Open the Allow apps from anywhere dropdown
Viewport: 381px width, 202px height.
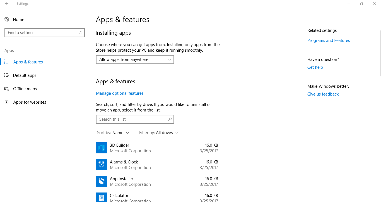135,60
